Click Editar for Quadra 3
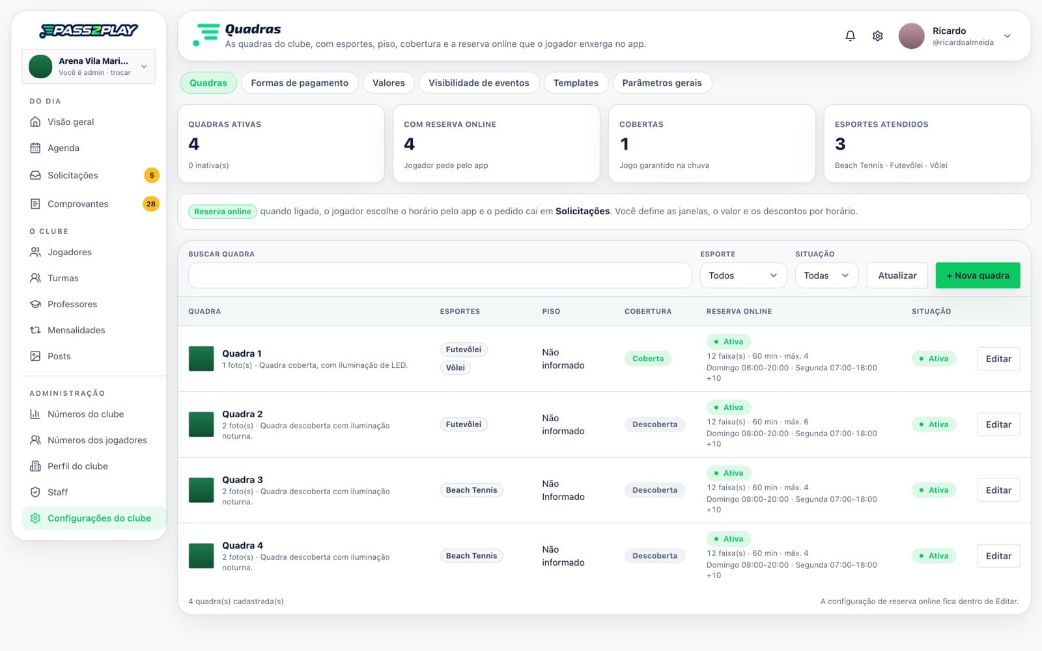Image resolution: width=1042 pixels, height=651 pixels. [998, 490]
